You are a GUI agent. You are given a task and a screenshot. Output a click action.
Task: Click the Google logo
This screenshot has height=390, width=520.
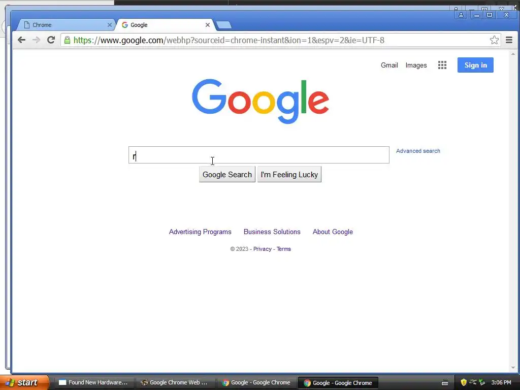coord(261,101)
